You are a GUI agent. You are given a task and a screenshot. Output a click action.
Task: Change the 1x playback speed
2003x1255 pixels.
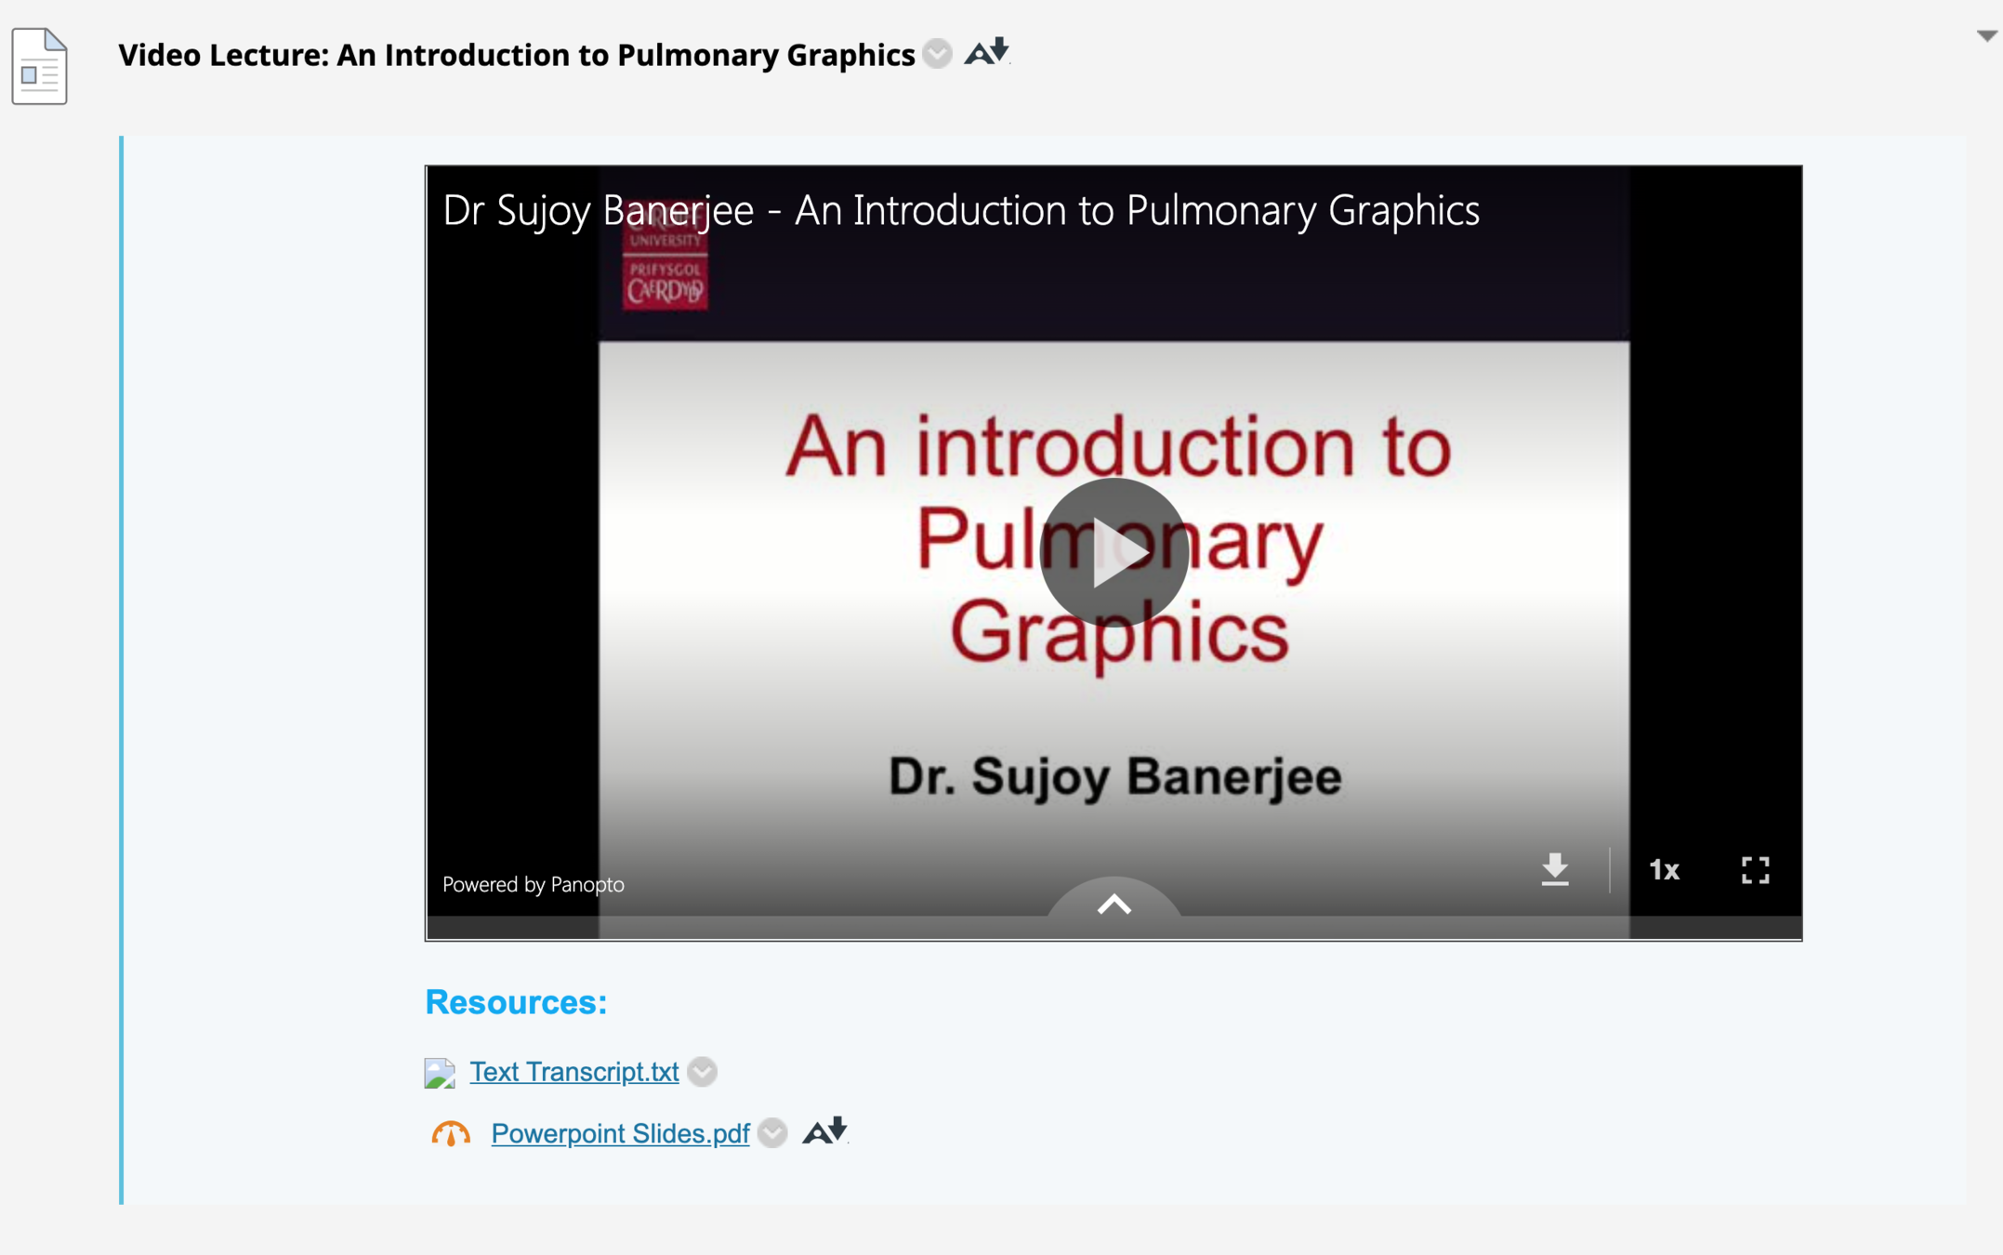pyautogui.click(x=1664, y=870)
